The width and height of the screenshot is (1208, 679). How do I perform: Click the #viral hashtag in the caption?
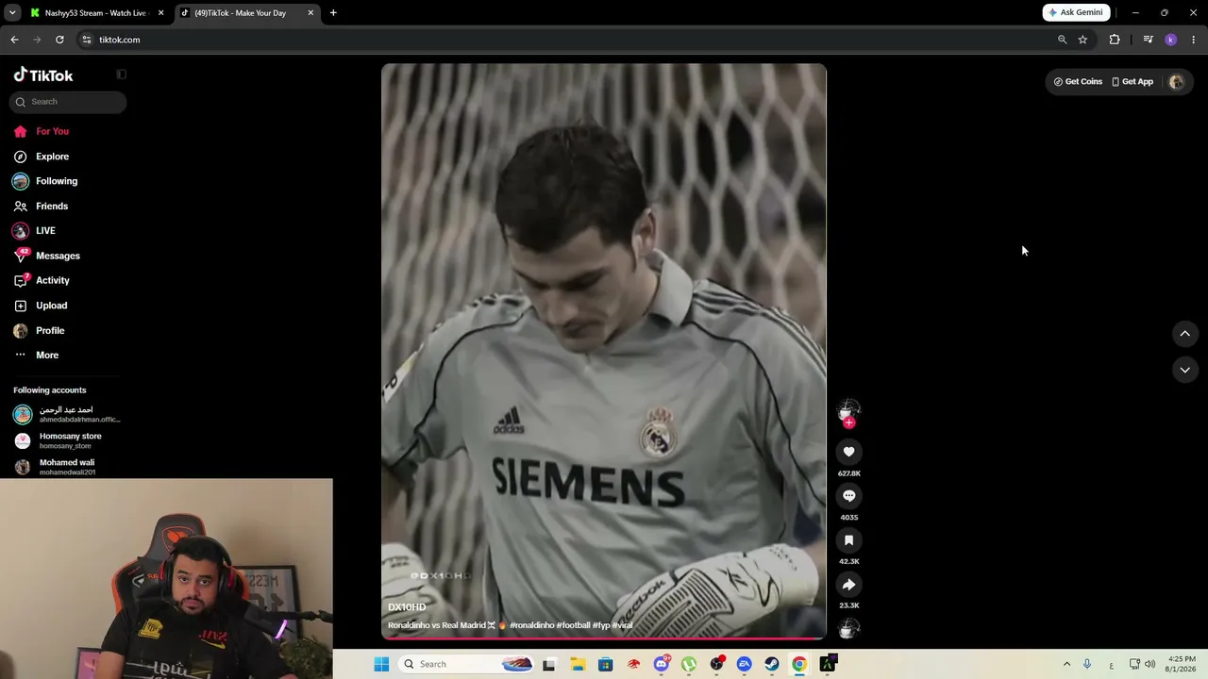click(x=622, y=625)
